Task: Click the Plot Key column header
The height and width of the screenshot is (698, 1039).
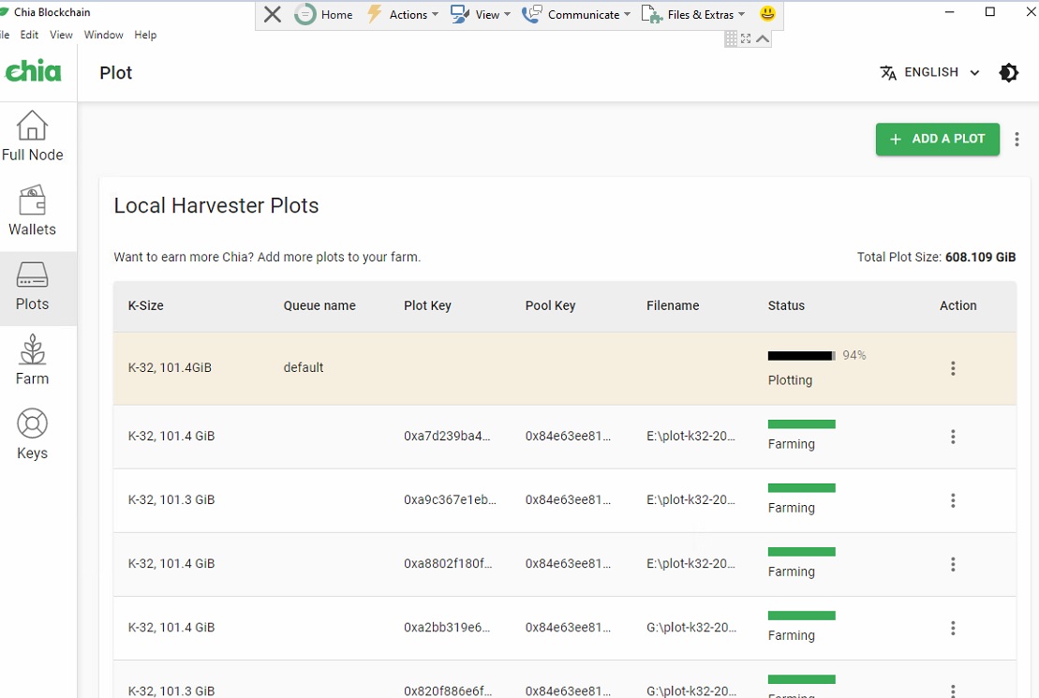Action: pyautogui.click(x=427, y=305)
